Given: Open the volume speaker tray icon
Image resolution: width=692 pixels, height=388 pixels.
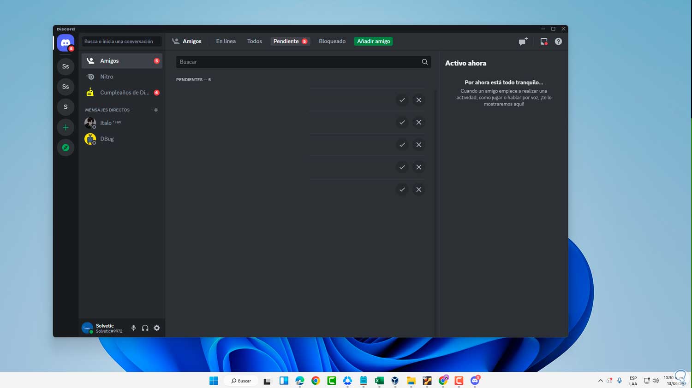Looking at the screenshot, I should pos(656,381).
